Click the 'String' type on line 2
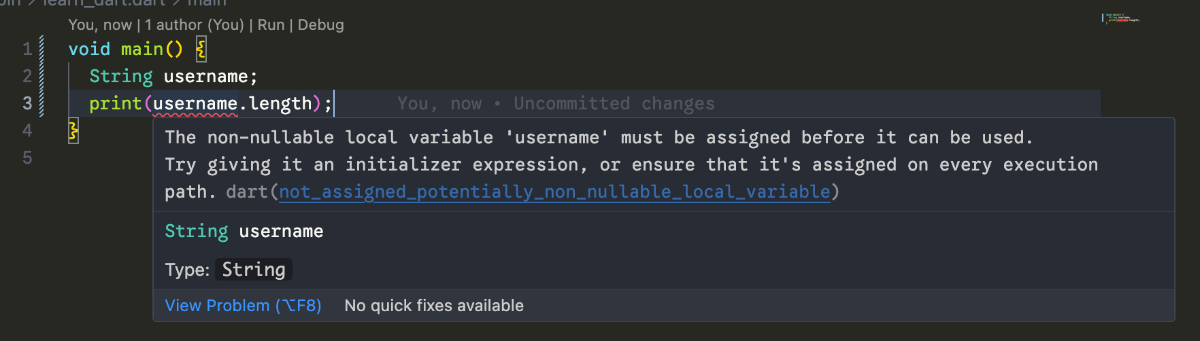Image resolution: width=1200 pixels, height=341 pixels. click(121, 76)
